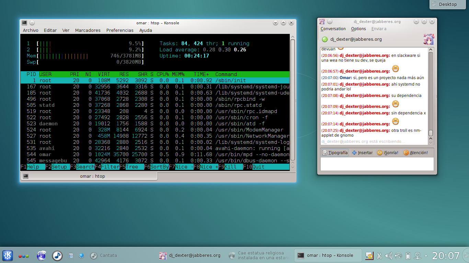Sort by CPU% column header in htop

tap(163, 74)
